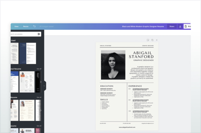Click the Share button
Image resolution: width=201 pixels, height=133 pixels.
172,26
